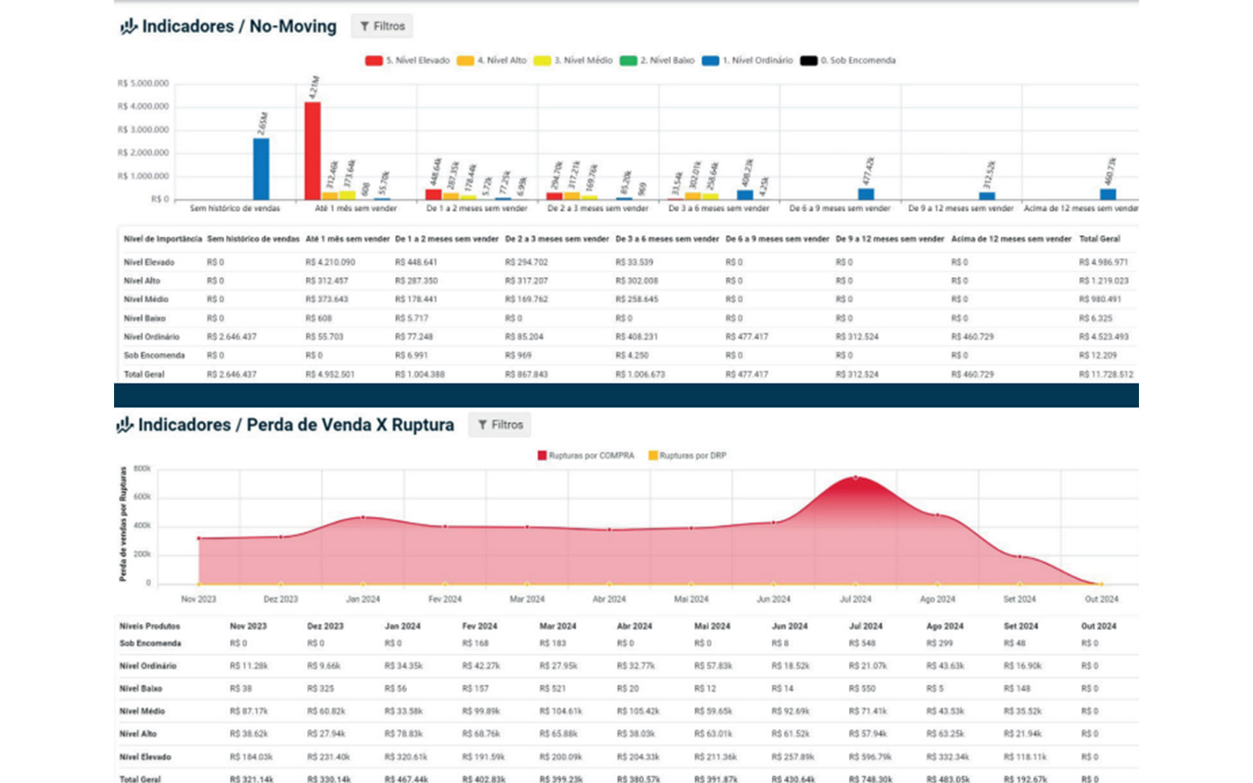Image resolution: width=1253 pixels, height=783 pixels.
Task: Open Filtros for Perda de Venda X Ruptura
Action: (499, 425)
